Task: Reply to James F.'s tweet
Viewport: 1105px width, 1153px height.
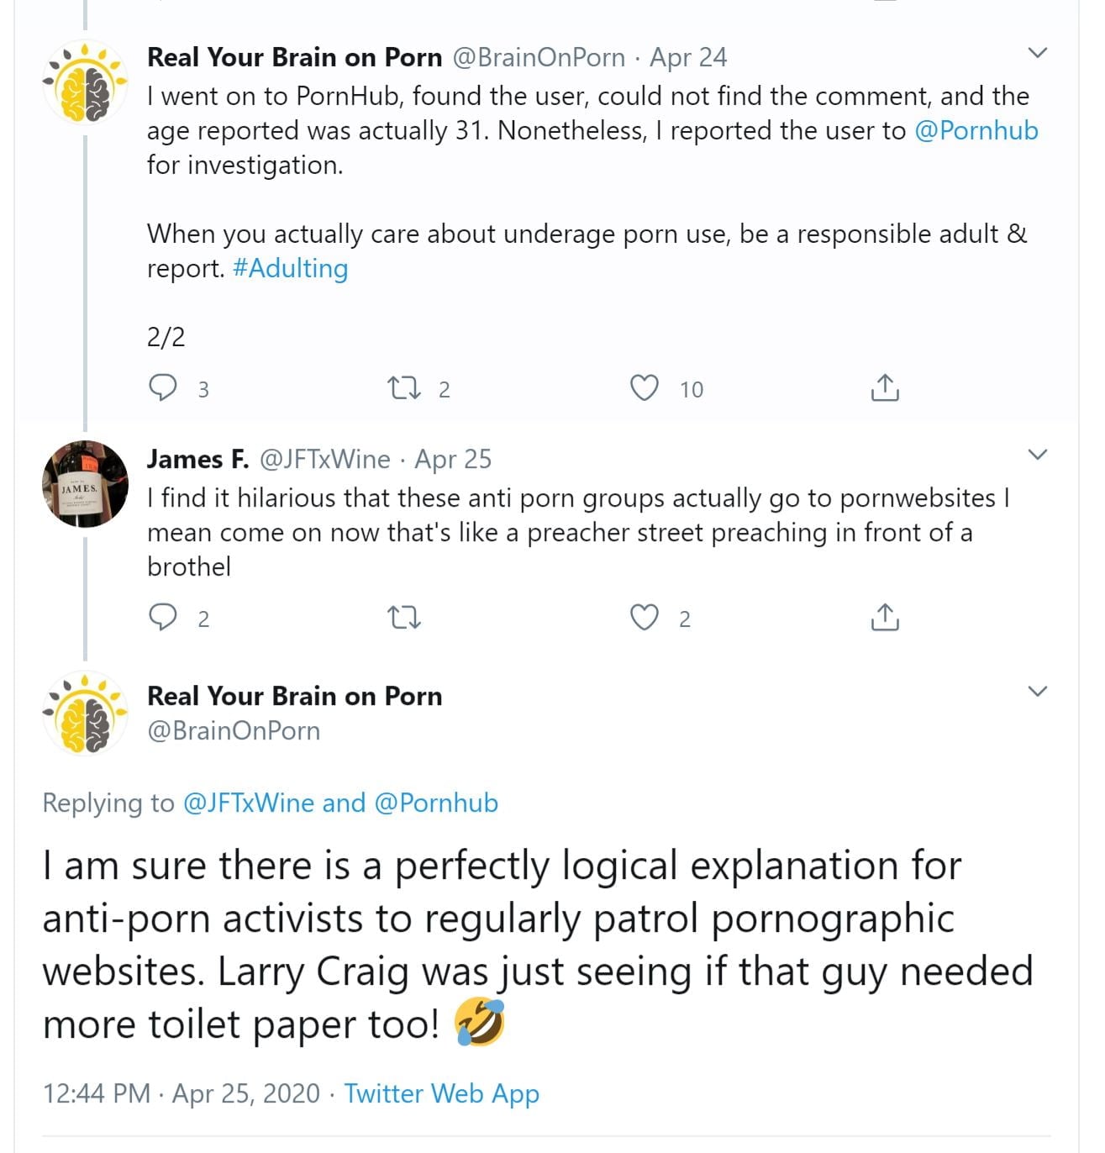Action: click(163, 618)
